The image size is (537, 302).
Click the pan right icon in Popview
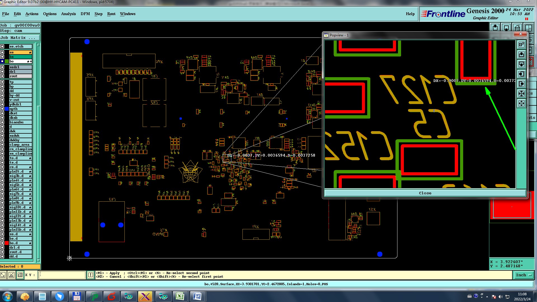click(521, 84)
